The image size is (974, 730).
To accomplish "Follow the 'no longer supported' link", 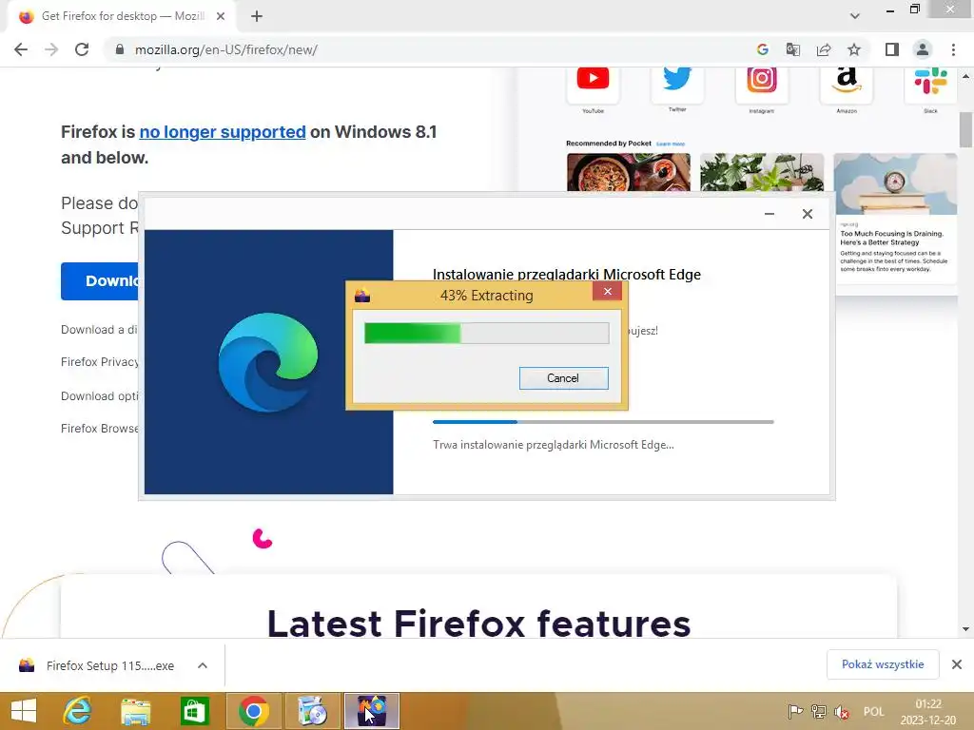I will pyautogui.click(x=223, y=131).
